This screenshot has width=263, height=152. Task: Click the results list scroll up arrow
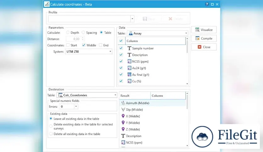tap(187, 93)
